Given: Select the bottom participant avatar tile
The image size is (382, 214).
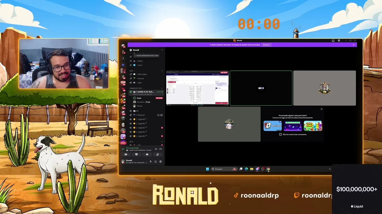Looking at the screenshot, I should coord(229,124).
